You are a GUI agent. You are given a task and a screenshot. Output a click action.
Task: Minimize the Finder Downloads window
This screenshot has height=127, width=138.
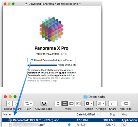point(10,97)
